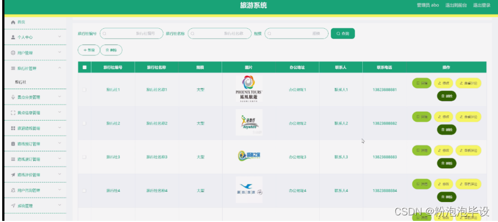The image size is (498, 222).
Task: Click 修改 button for 旅行社2 row
Action: click(443, 117)
